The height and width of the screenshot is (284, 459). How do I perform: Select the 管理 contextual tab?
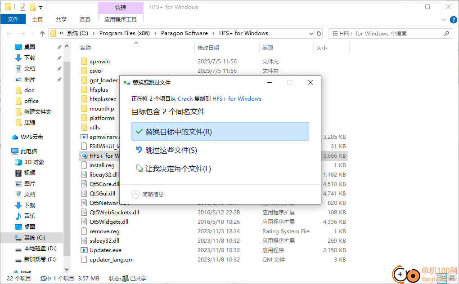pyautogui.click(x=121, y=8)
